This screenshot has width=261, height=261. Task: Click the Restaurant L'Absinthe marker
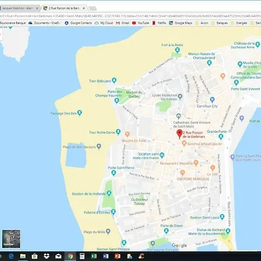tap(196, 163)
